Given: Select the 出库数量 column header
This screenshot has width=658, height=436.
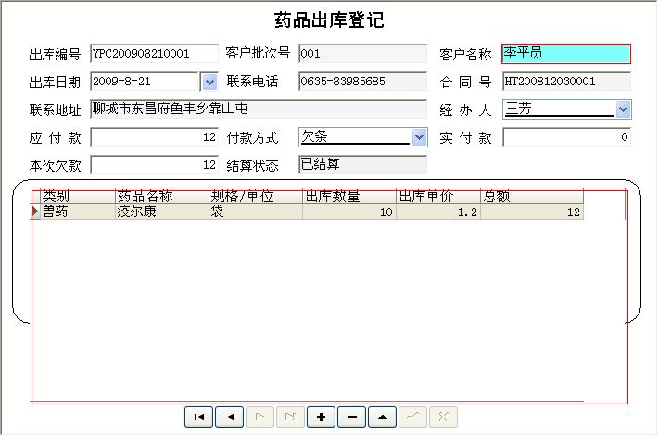Looking at the screenshot, I should coord(348,196).
